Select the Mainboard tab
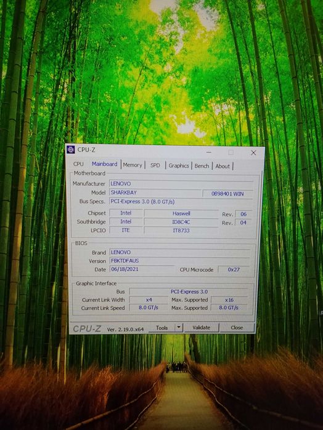Image resolution: width=323 pixels, height=430 pixels. 104,164
